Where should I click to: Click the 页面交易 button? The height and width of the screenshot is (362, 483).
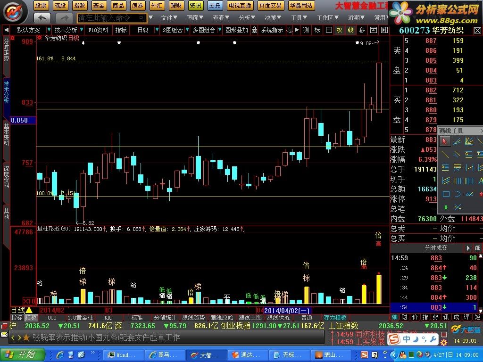(270, 6)
